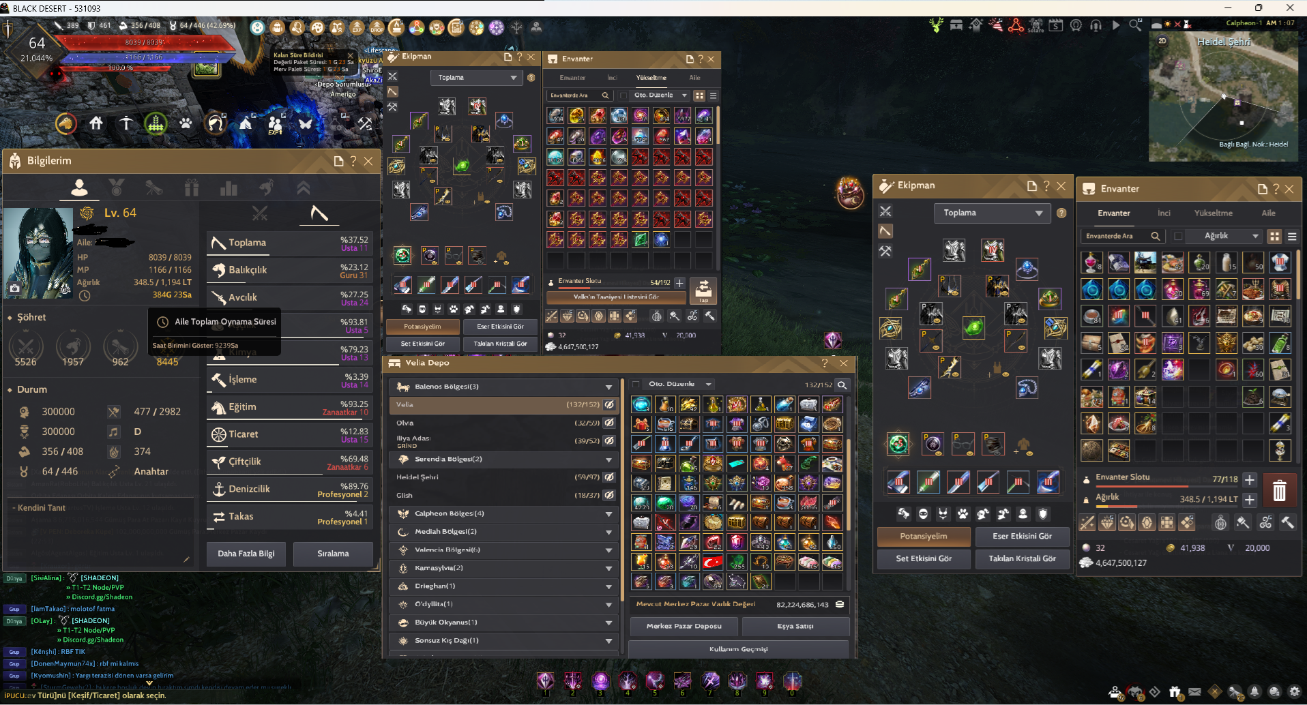Click the camera icon on Bilgilerim character portrait
Viewport: 1307px width, 705px height.
(x=14, y=288)
